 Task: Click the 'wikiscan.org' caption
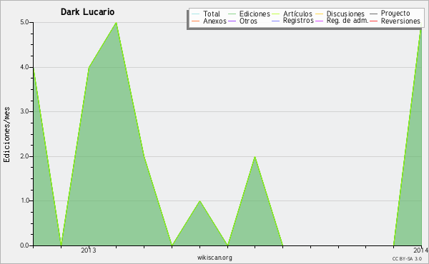tap(214, 258)
